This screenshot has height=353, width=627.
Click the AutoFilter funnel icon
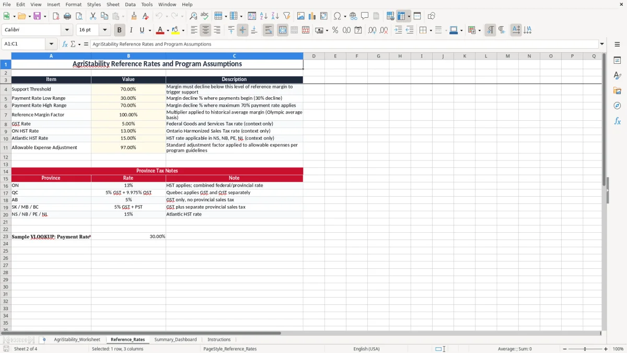[287, 16]
